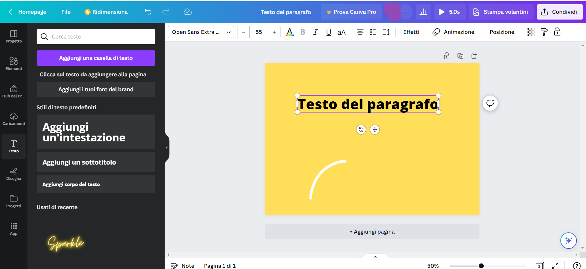This screenshot has width=586, height=269.
Task: Expand the page thumbnails chevron
Action: click(x=375, y=257)
